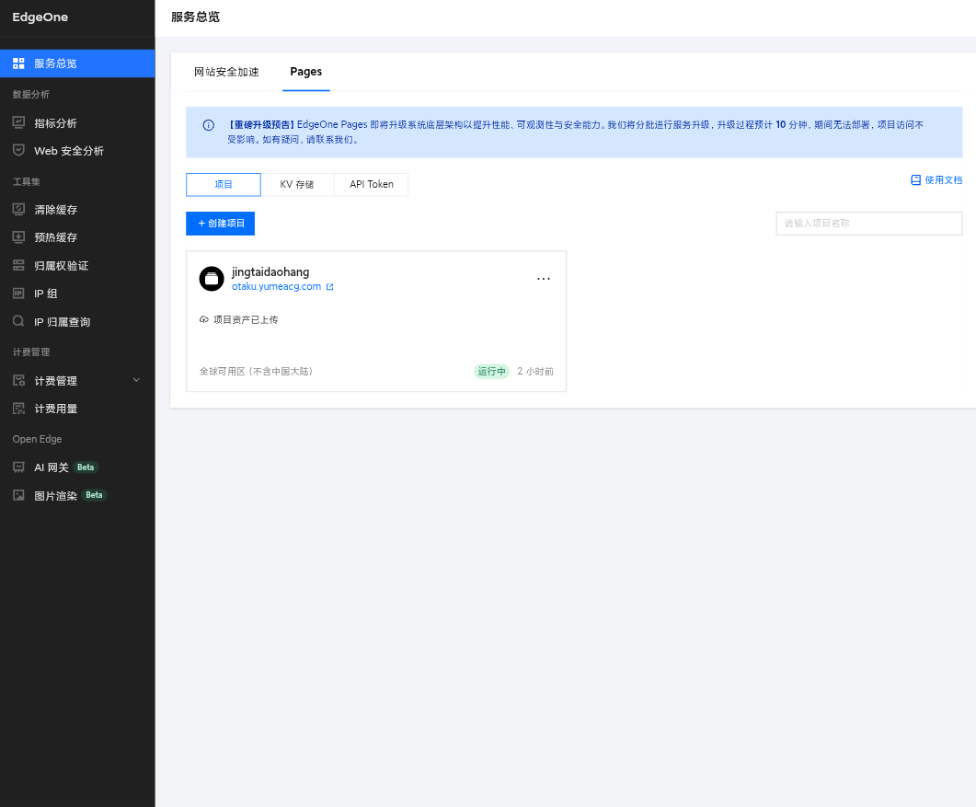Open the 使用文档 link
Viewport: 976px width, 807px height.
(936, 180)
